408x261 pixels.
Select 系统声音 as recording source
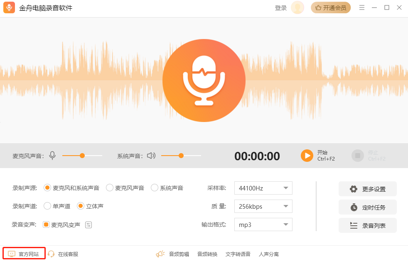pos(155,188)
